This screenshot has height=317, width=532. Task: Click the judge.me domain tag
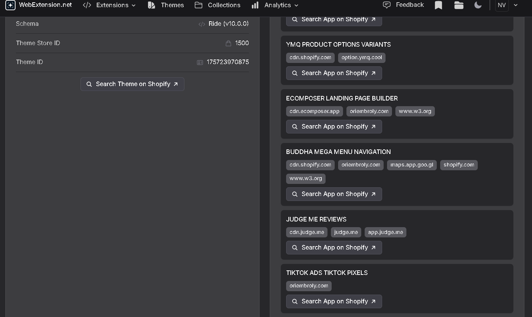pyautogui.click(x=346, y=232)
